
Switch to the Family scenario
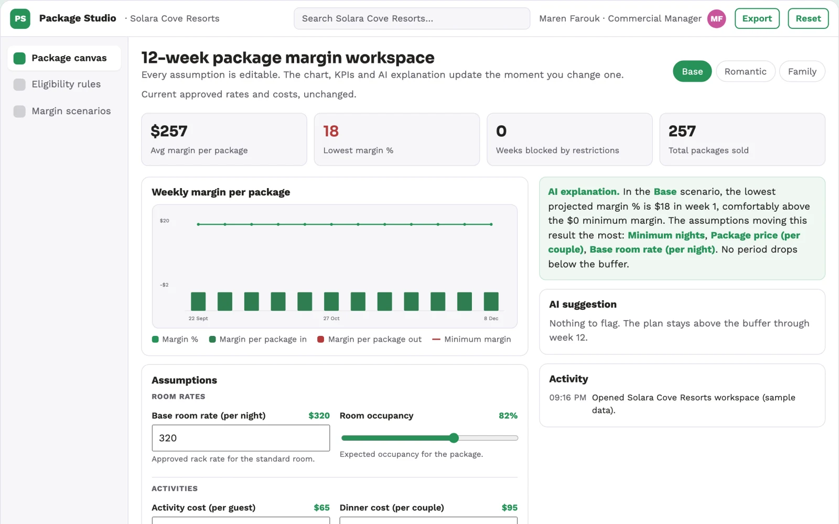click(802, 71)
